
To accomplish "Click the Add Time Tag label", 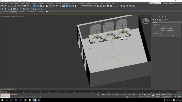I will pos(131,97).
